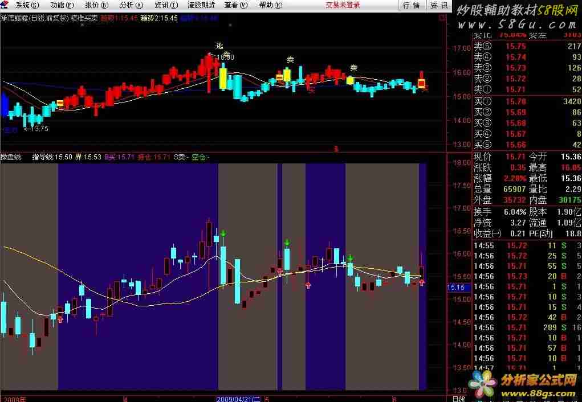
Task: Click the 总量 volume value 65907
Action: (515, 189)
